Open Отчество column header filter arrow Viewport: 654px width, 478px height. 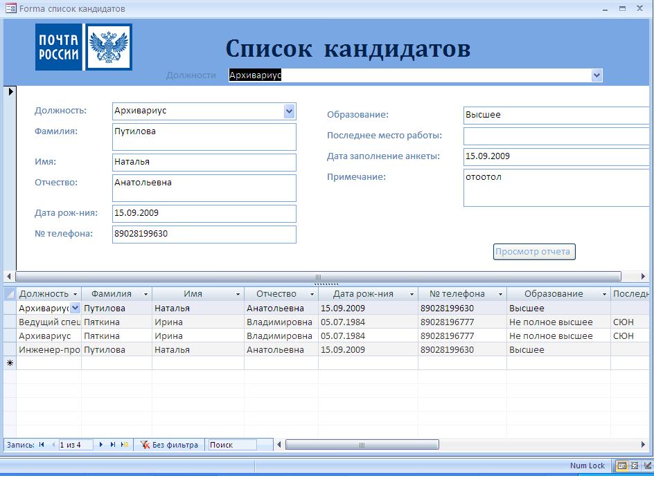[x=312, y=295]
